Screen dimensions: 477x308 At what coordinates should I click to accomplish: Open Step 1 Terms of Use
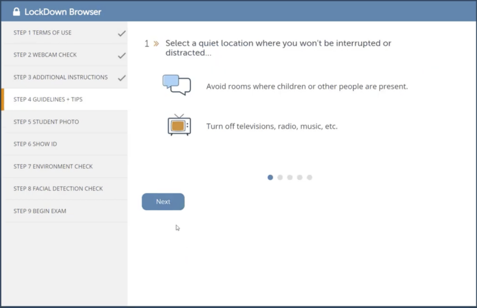(64, 32)
